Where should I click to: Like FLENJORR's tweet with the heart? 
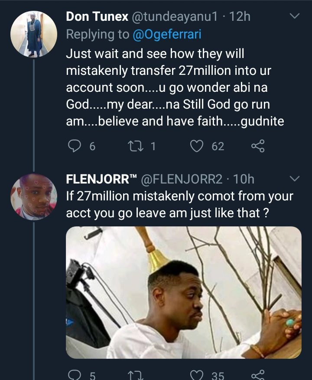pyautogui.click(x=197, y=375)
